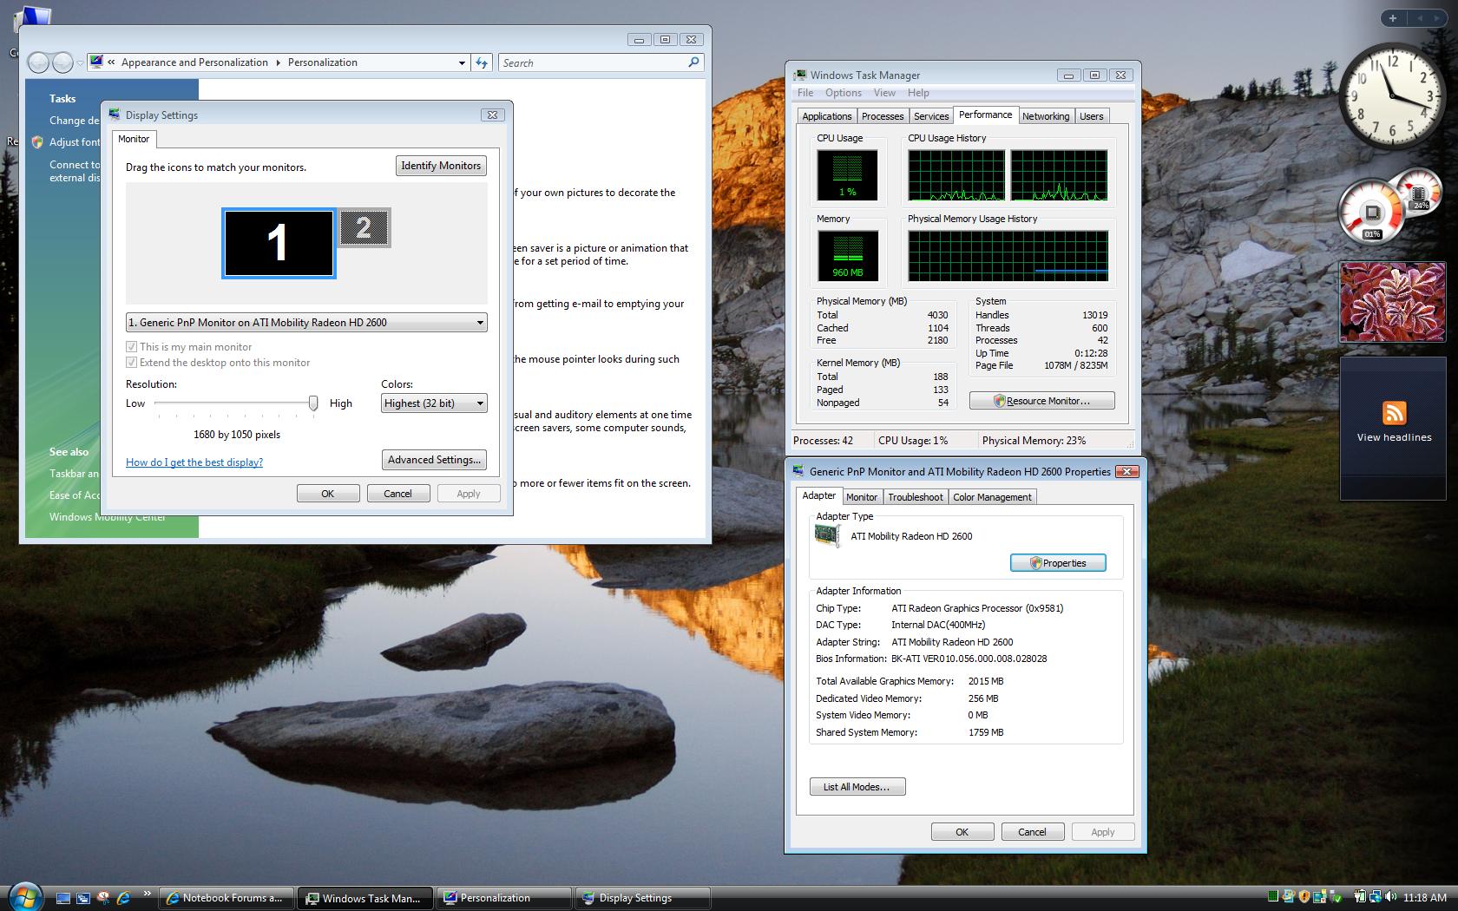The height and width of the screenshot is (911, 1458).
Task: Click OK in adapter properties dialog
Action: (962, 832)
